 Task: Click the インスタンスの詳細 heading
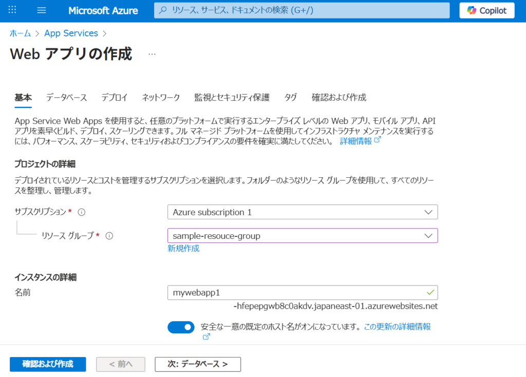point(45,277)
